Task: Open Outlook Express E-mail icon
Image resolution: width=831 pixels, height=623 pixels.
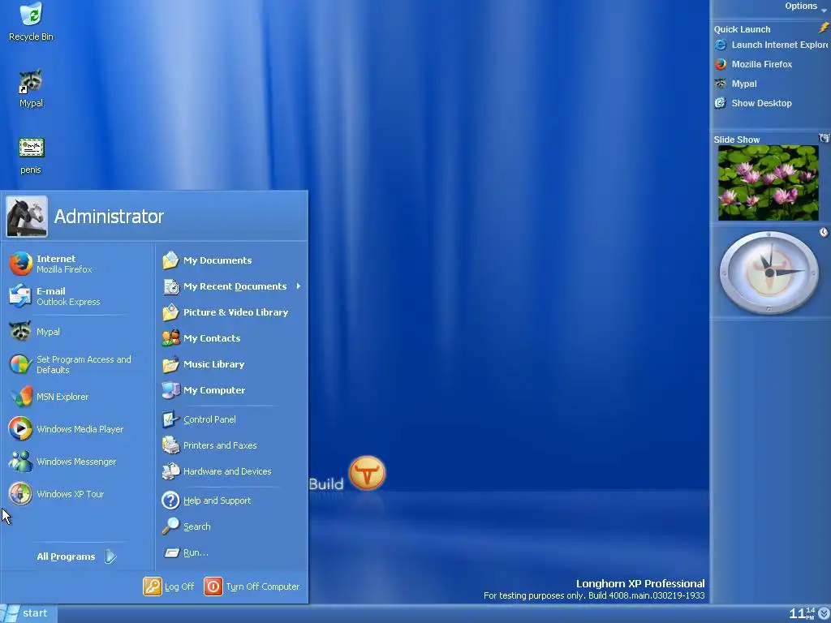Action: coord(20,295)
